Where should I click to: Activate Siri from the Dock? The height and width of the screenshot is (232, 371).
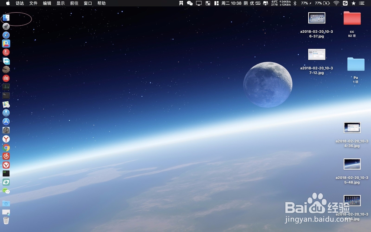tap(6, 113)
